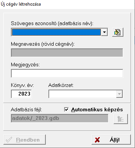Click the tree-structure browse icon beside database file

click(x=121, y=119)
